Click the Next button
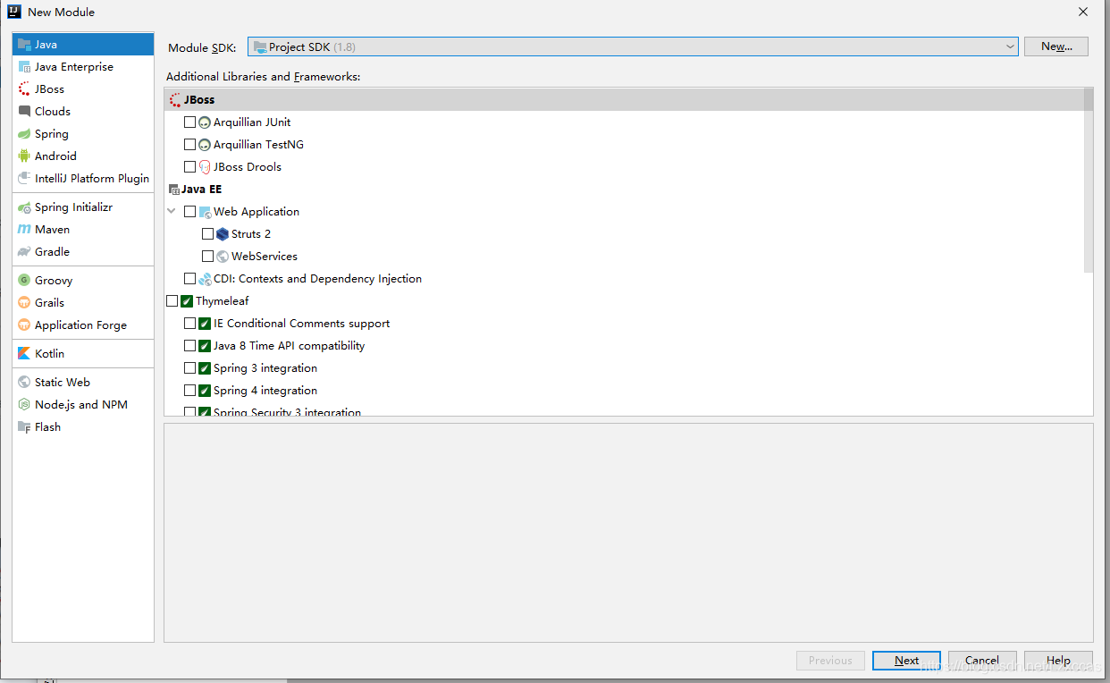 [906, 661]
